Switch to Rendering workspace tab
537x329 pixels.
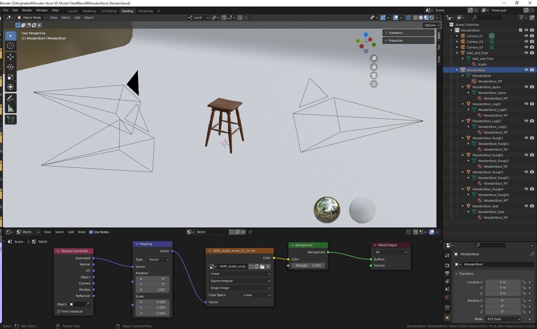(x=146, y=11)
